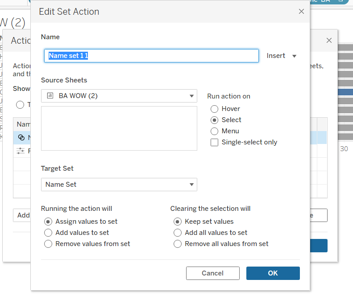Choose Remove values from set
This screenshot has height=300, width=353.
pos(48,244)
